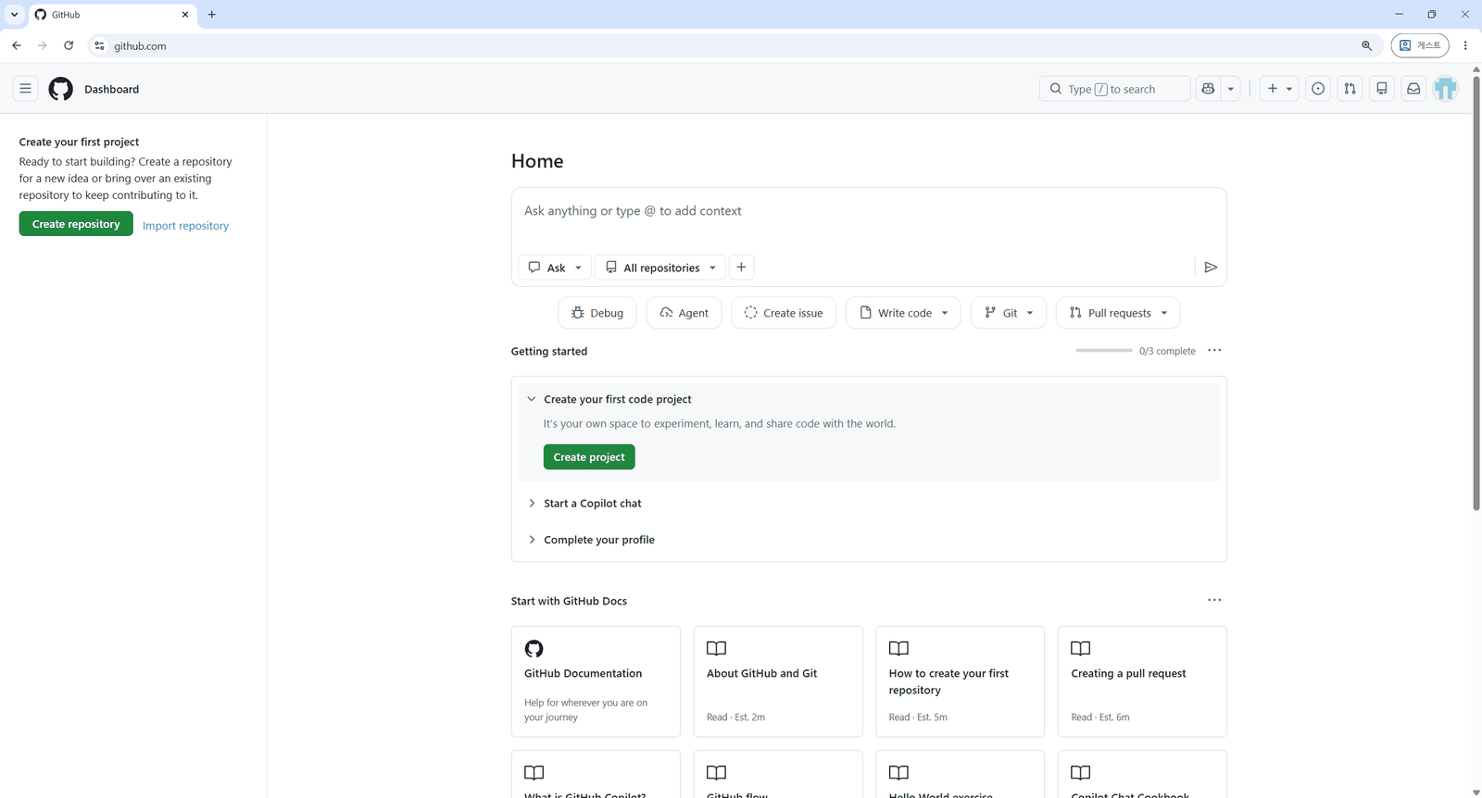
Task: Click the Agent suggestion button
Action: click(x=684, y=313)
